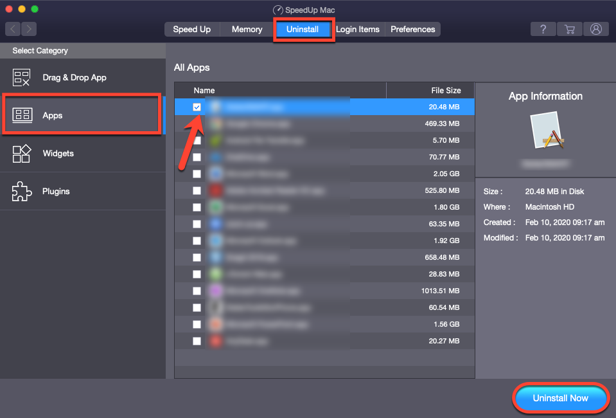Click the 469.33 MB file size cell

[442, 123]
